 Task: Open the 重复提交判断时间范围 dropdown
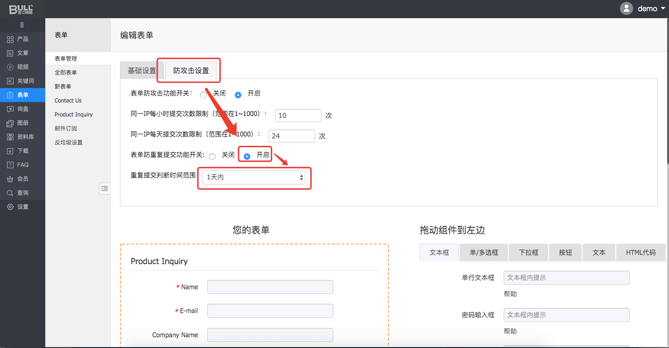pos(254,177)
